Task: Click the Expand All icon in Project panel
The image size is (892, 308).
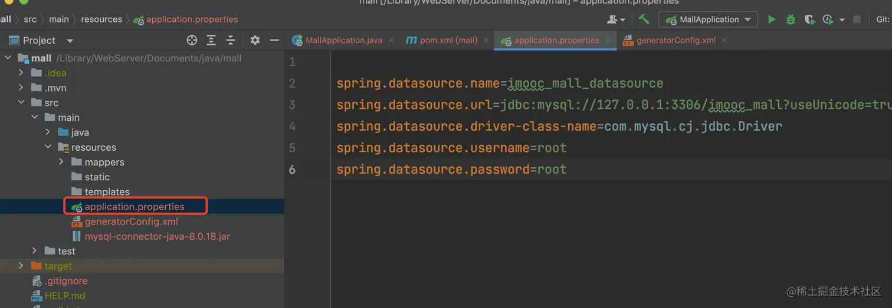Action: click(211, 40)
